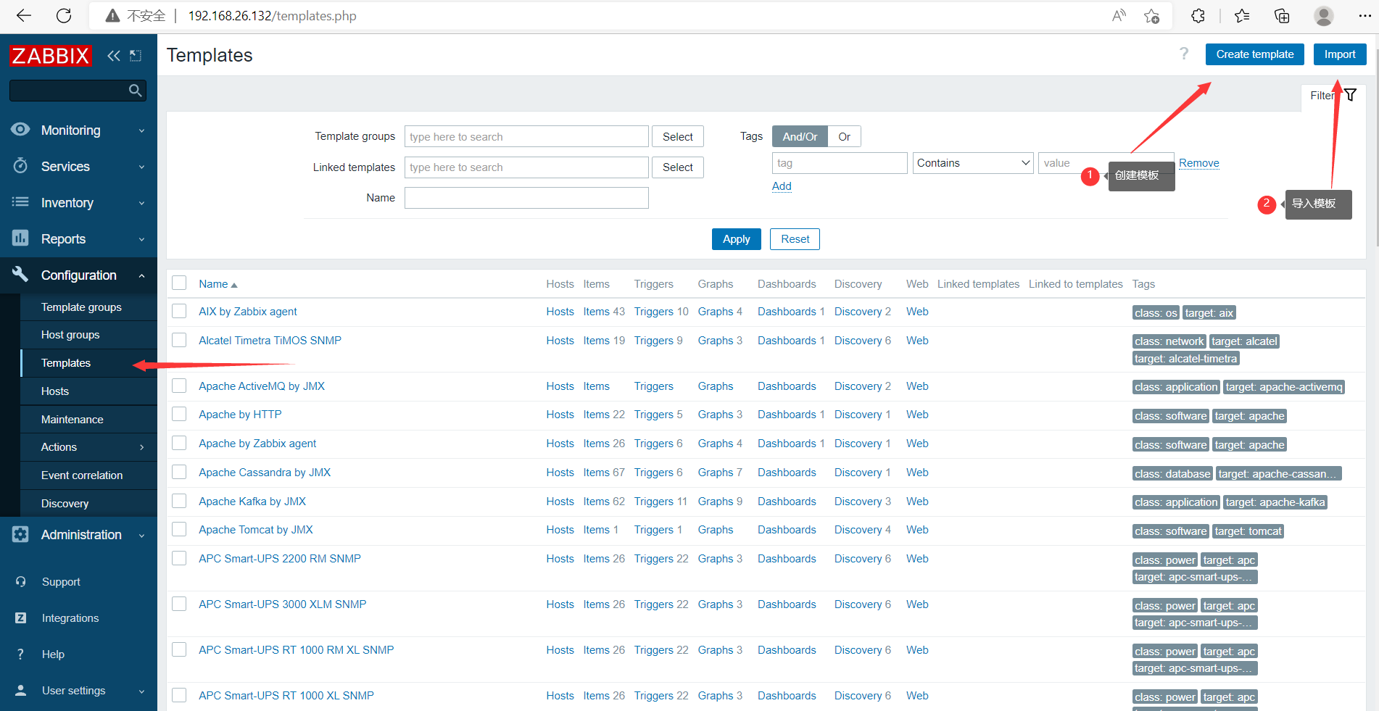
Task: Click the Add tag link
Action: pyautogui.click(x=782, y=186)
